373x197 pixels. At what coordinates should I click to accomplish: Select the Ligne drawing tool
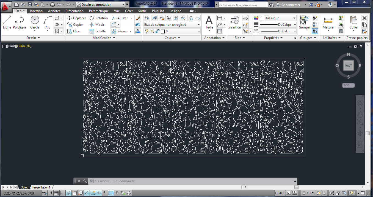tap(7, 22)
